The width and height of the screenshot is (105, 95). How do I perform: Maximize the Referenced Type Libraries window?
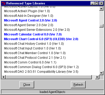[x=96, y=3]
